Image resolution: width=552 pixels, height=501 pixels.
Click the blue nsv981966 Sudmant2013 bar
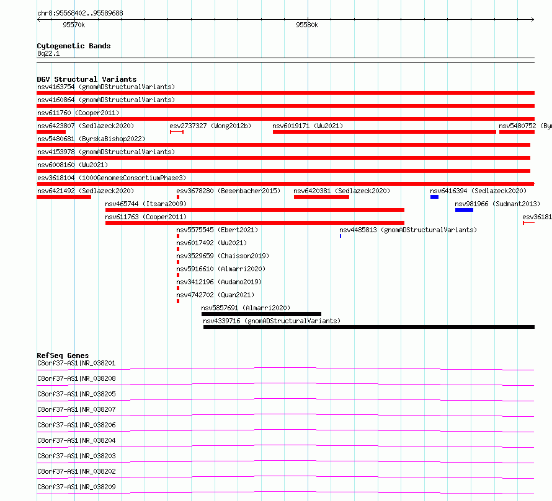pos(464,210)
